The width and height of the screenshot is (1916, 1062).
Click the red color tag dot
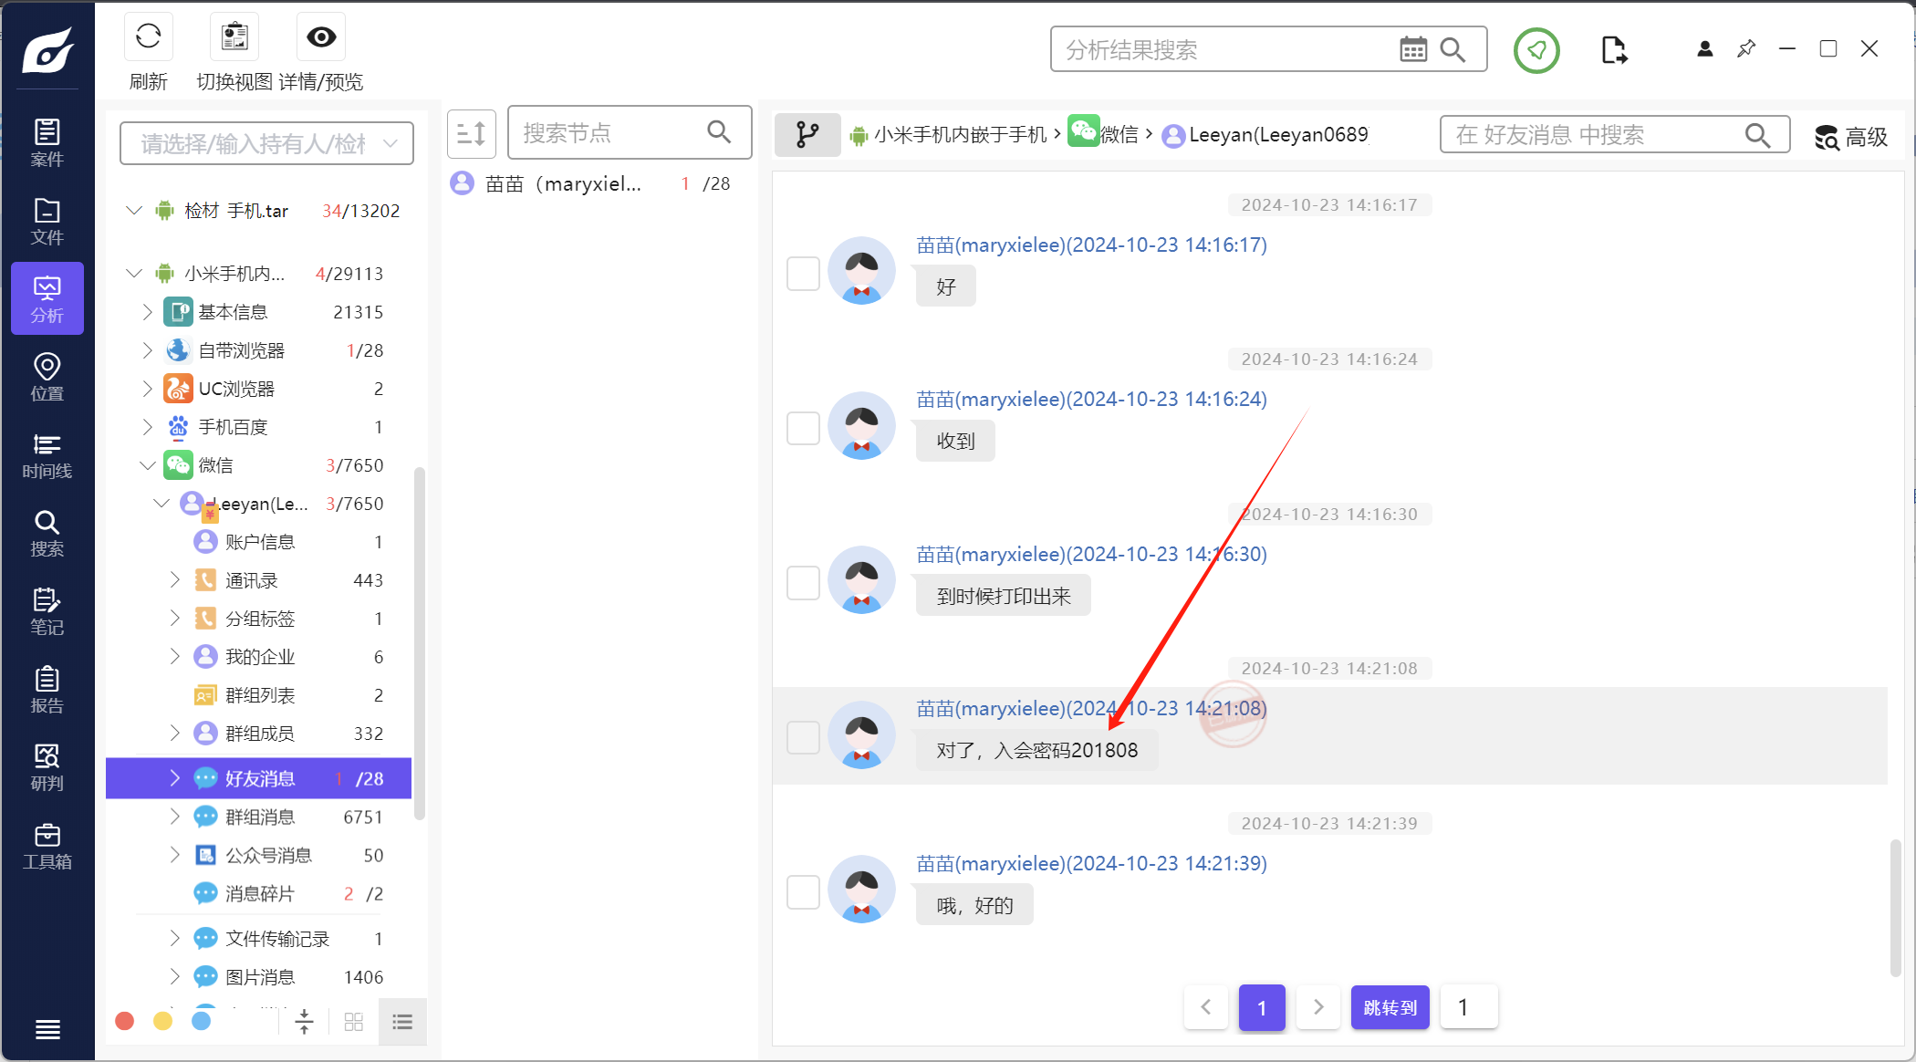[125, 1021]
